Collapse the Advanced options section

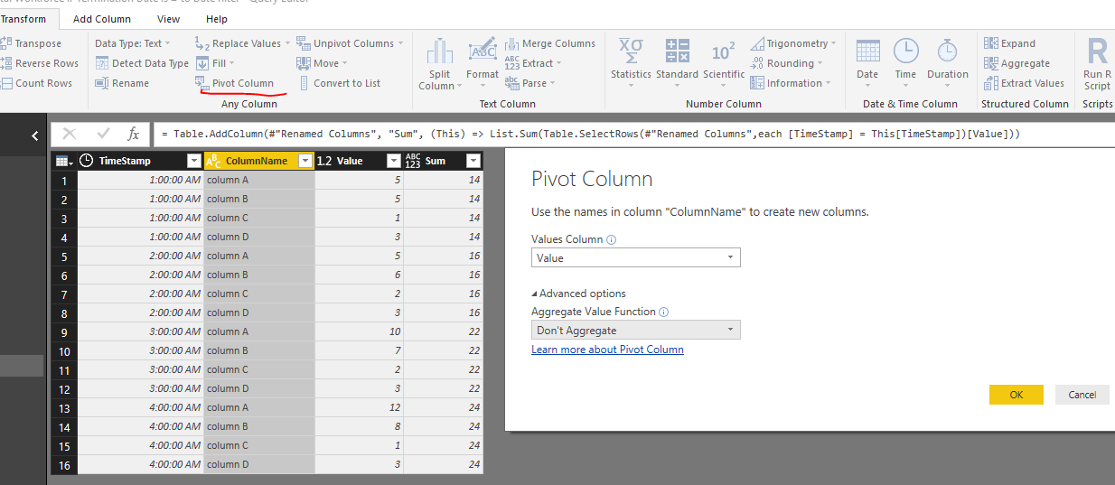coord(578,294)
